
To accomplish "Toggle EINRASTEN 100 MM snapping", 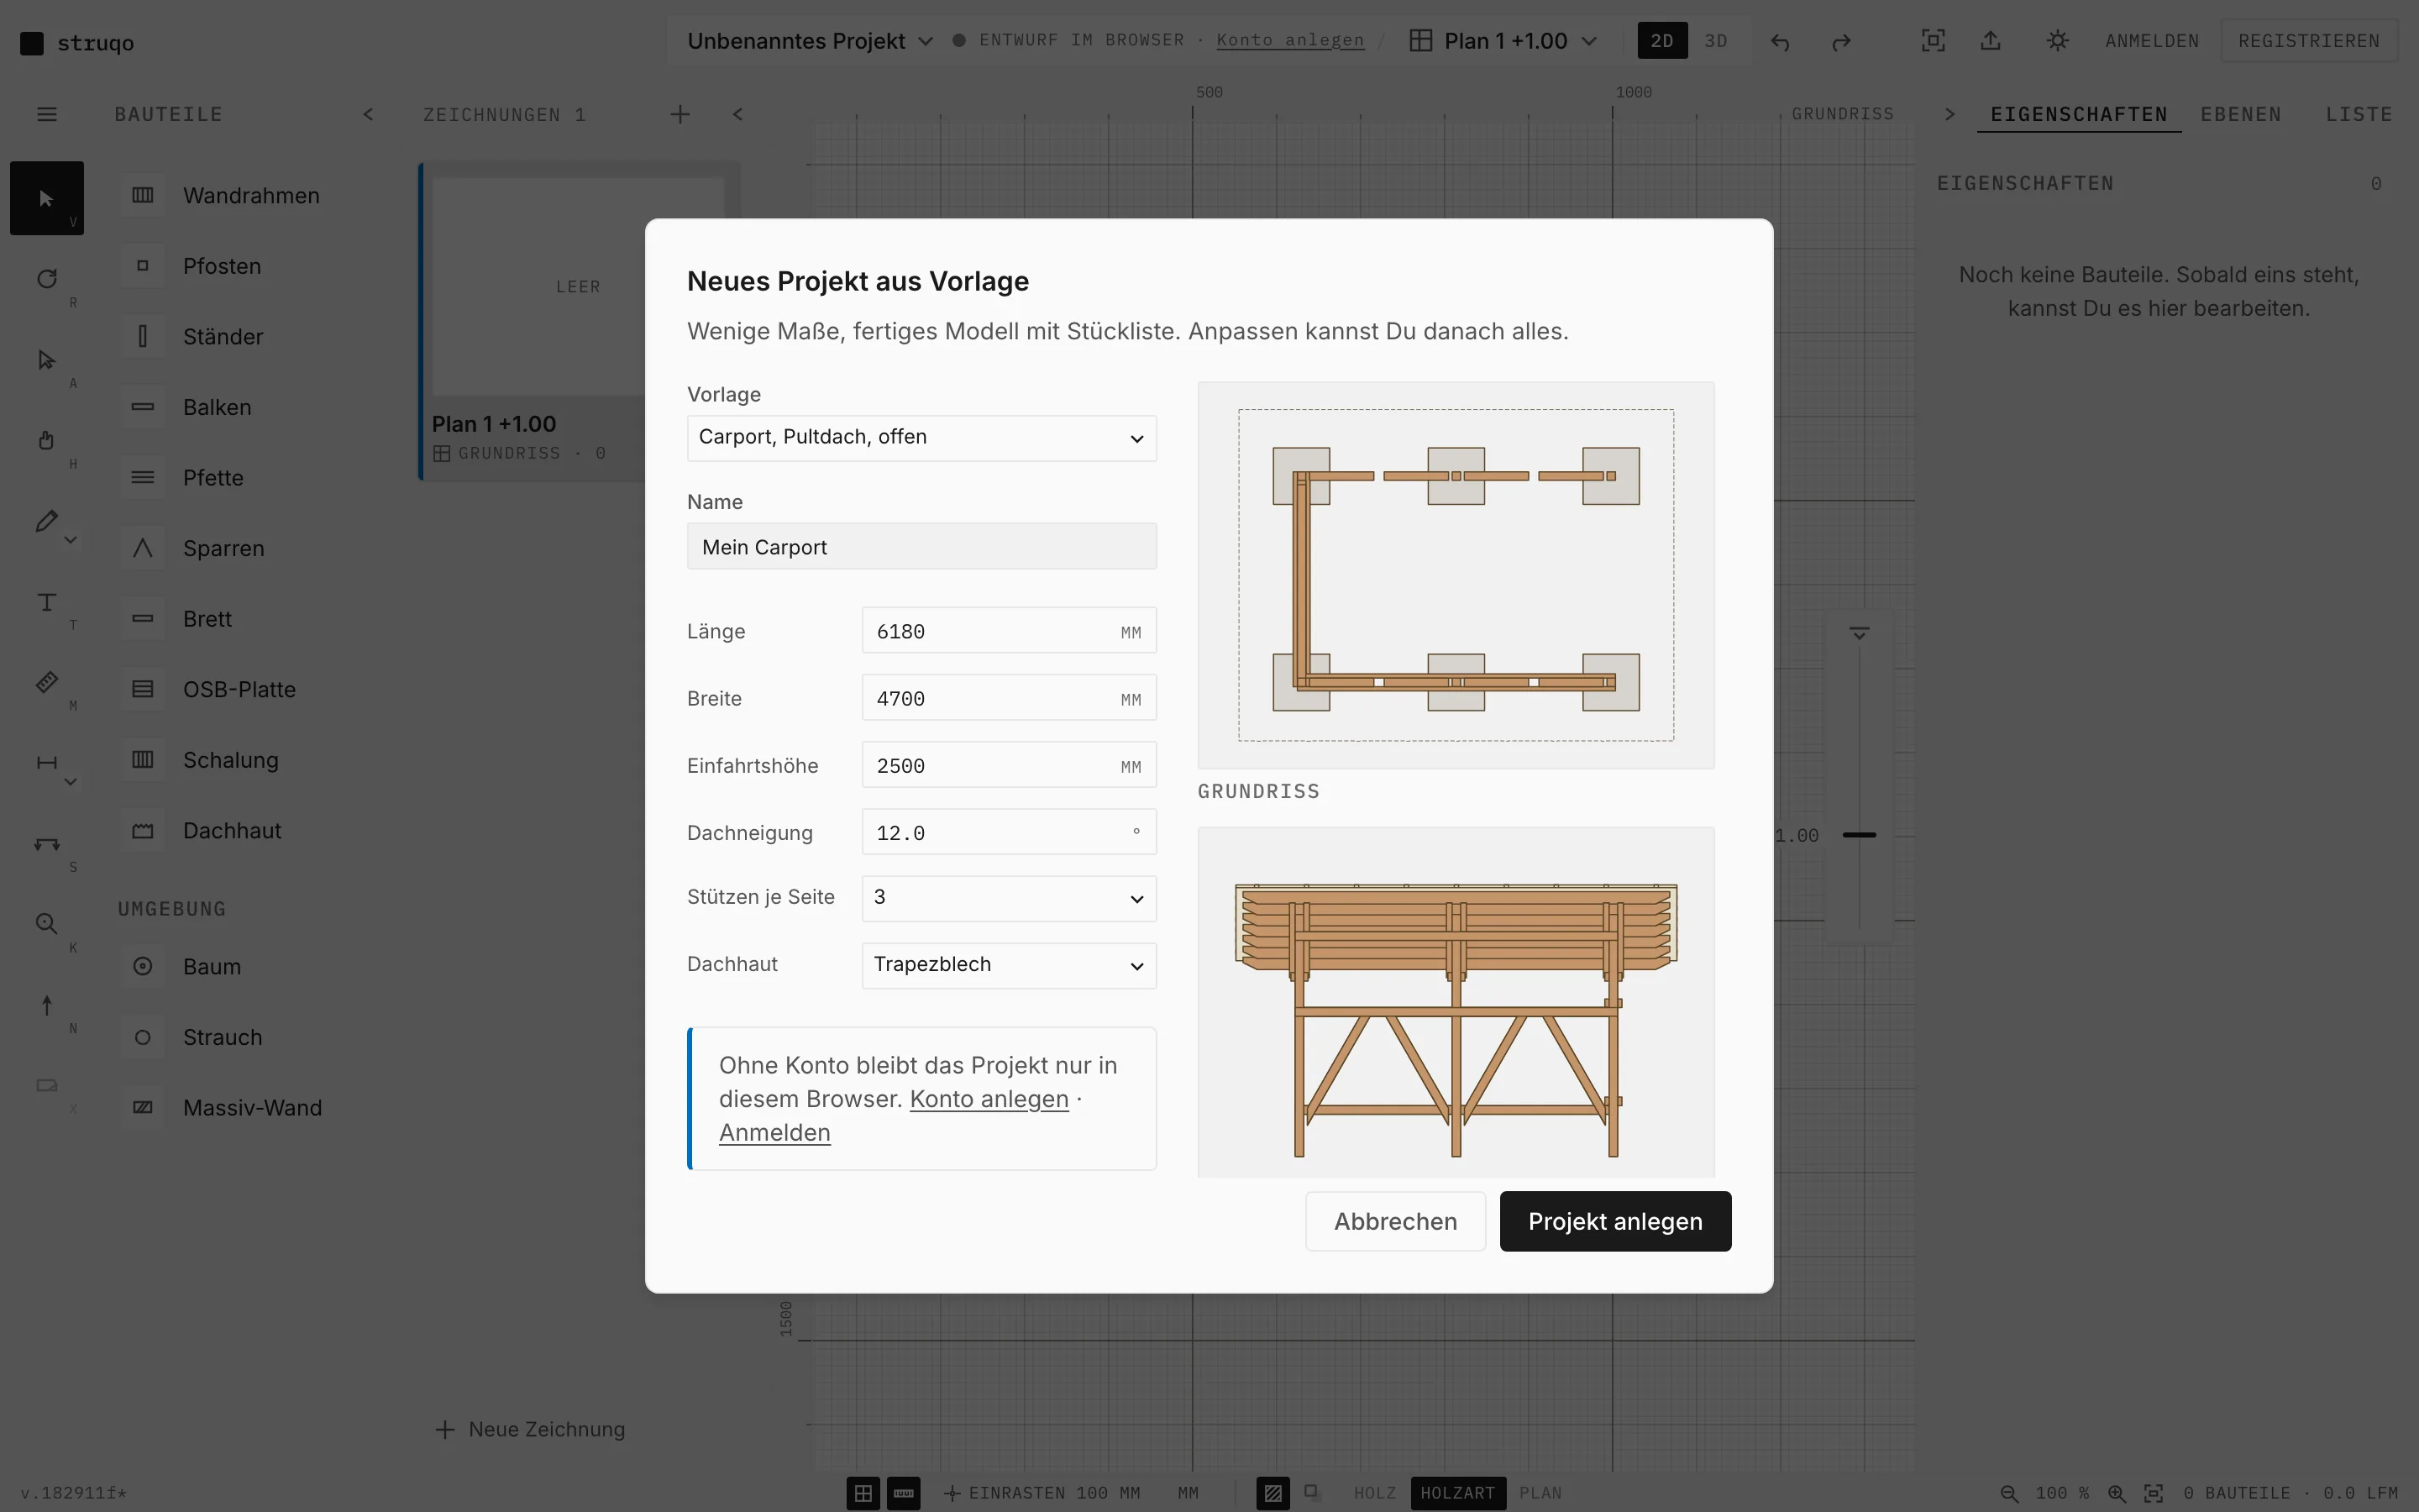I will pyautogui.click(x=1042, y=1493).
